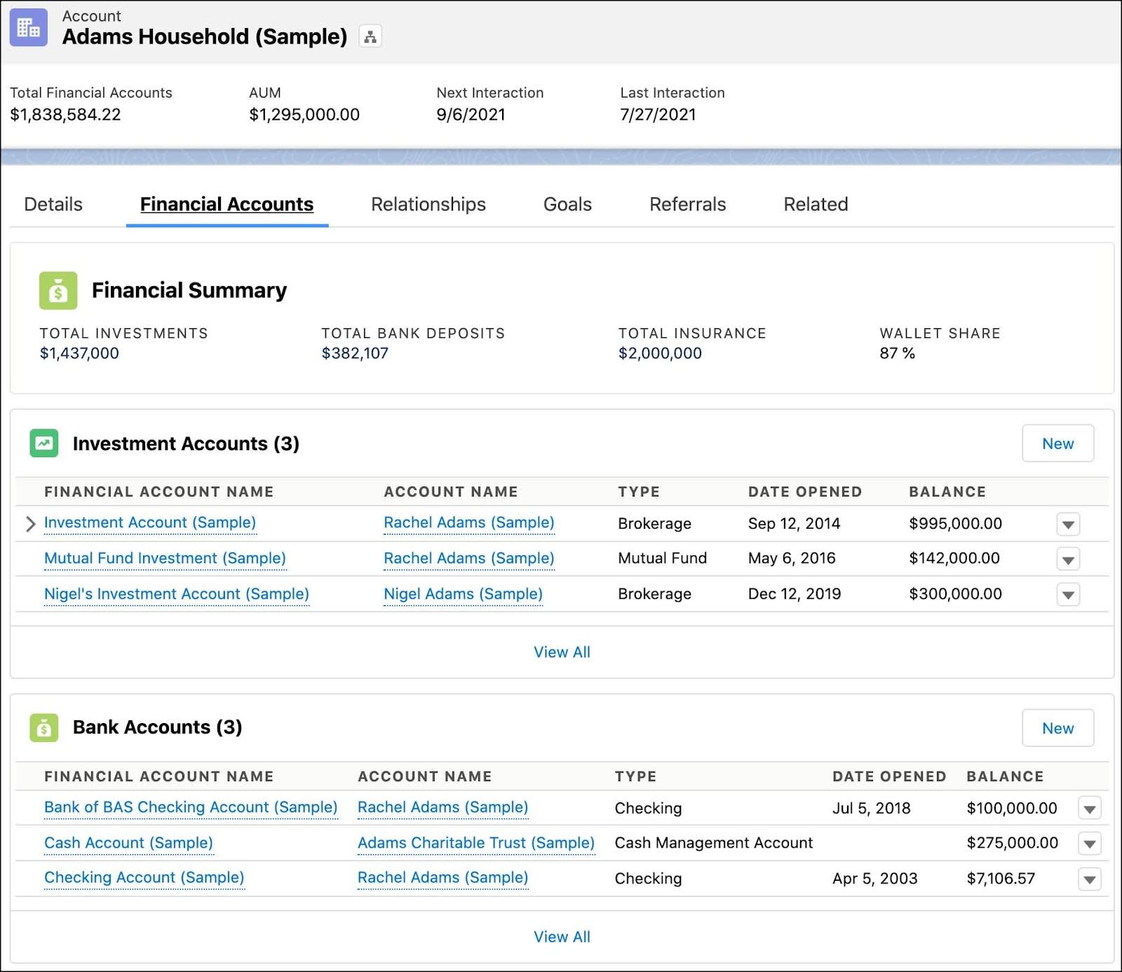The width and height of the screenshot is (1122, 972).
Task: Switch to the Details tab
Action: (53, 204)
